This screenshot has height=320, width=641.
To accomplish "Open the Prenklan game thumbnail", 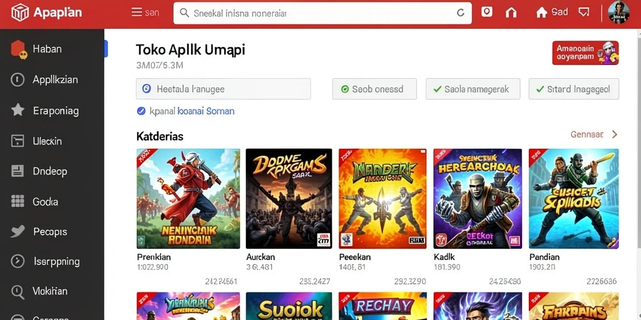I will coord(188,199).
